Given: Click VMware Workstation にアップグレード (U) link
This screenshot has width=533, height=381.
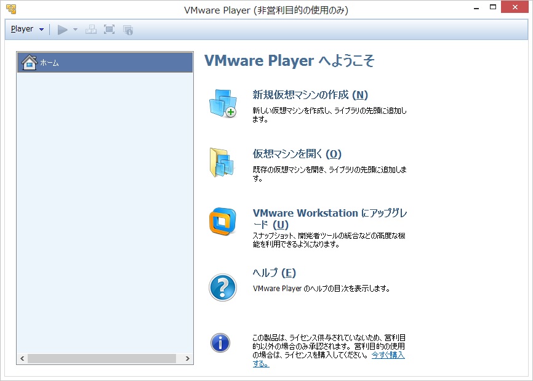Looking at the screenshot, I should [x=330, y=219].
